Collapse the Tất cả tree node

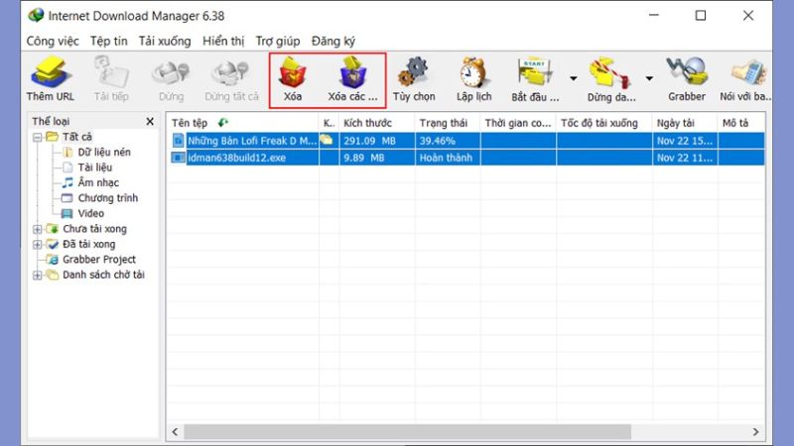coord(38,137)
